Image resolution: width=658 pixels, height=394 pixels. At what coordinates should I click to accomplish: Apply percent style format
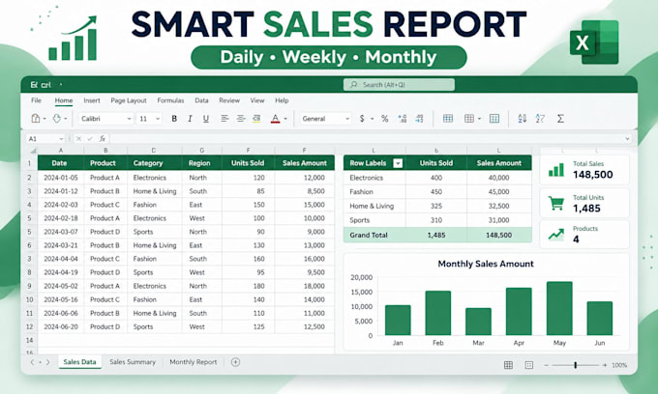tap(384, 119)
